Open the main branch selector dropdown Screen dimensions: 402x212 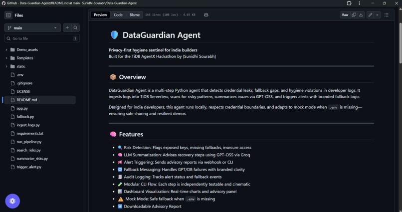pos(32,28)
